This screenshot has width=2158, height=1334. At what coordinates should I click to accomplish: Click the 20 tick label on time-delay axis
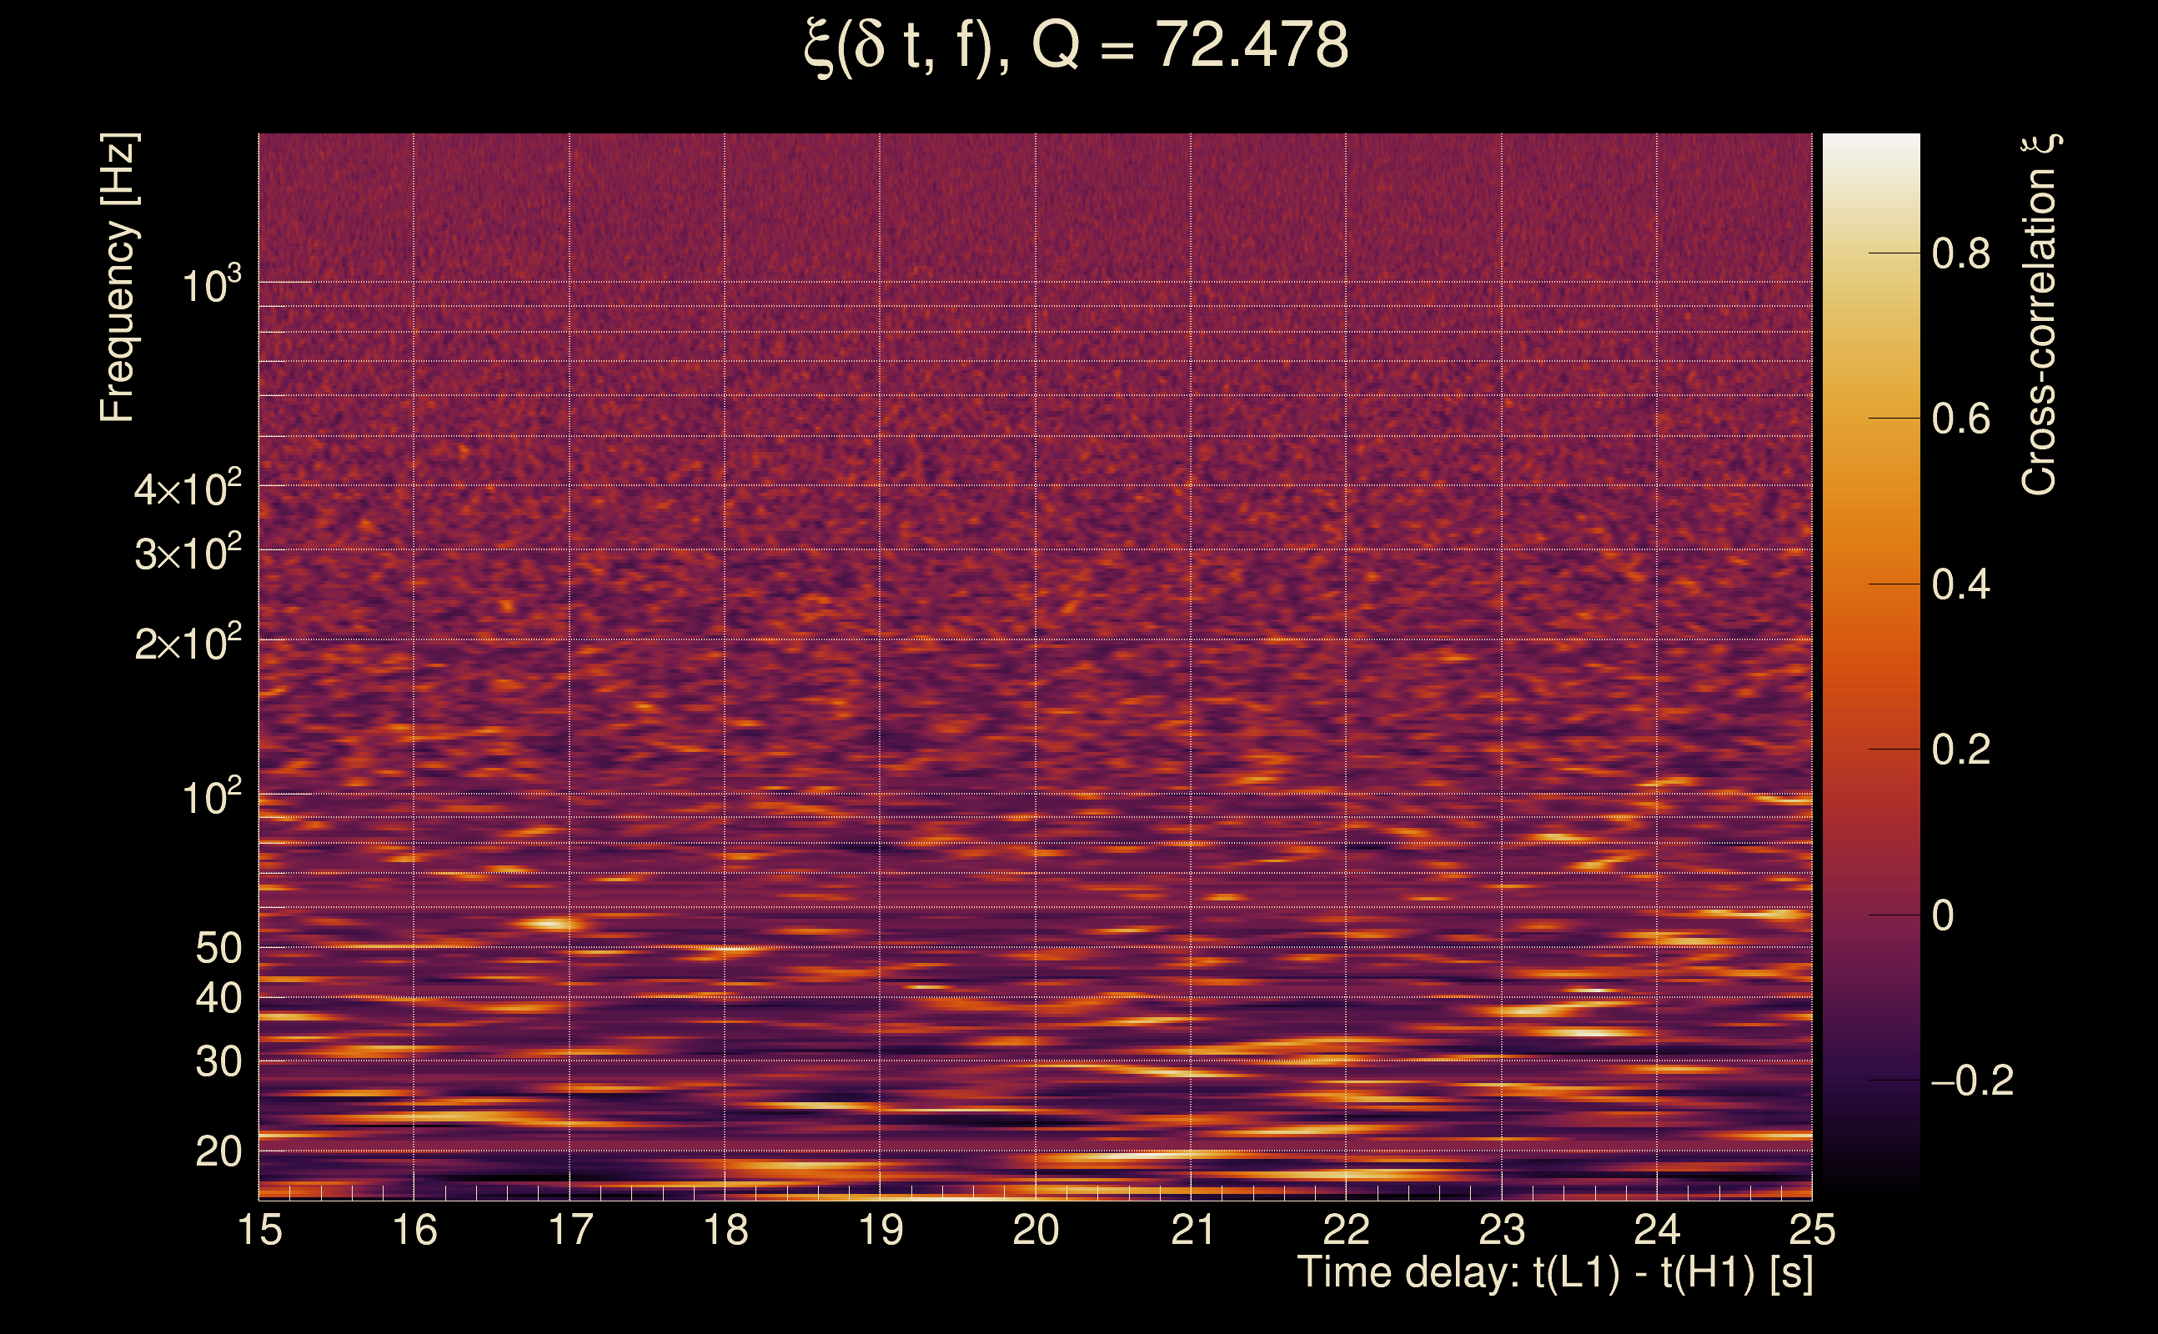(x=1036, y=1230)
